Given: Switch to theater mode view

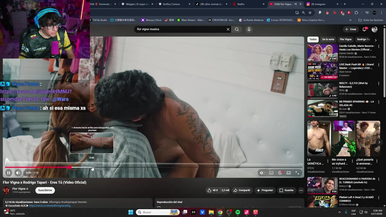Looking at the screenshot, I should pos(289,173).
